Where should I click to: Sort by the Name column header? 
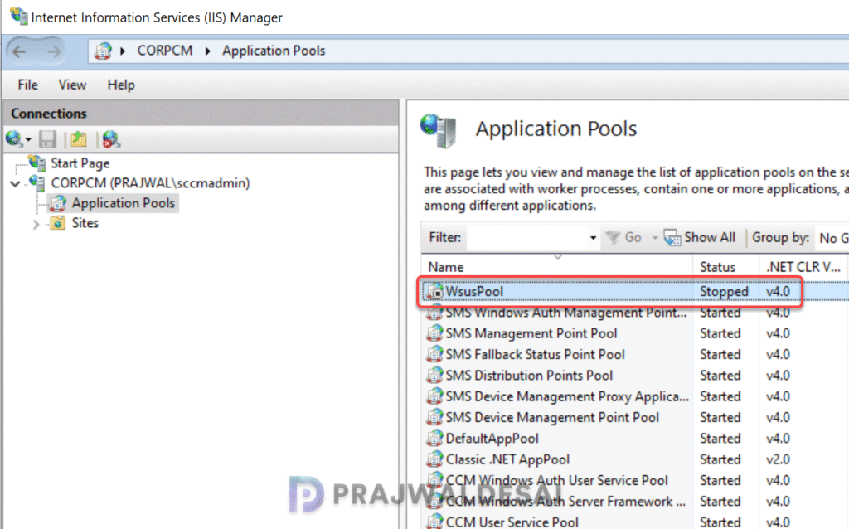556,267
